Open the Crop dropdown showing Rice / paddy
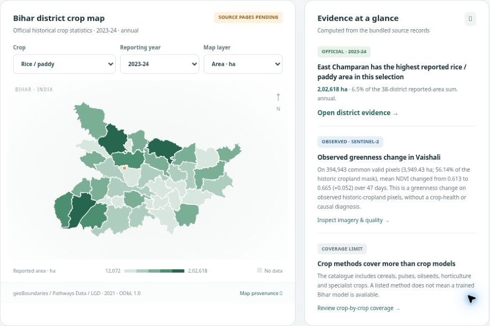This screenshot has width=490, height=326. pyautogui.click(x=64, y=64)
